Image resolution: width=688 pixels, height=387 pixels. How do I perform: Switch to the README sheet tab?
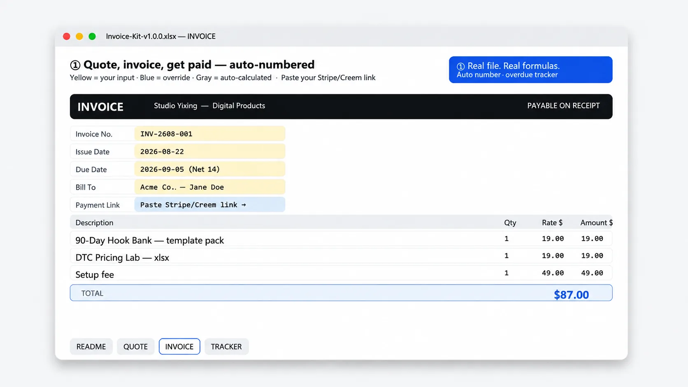[x=91, y=346]
